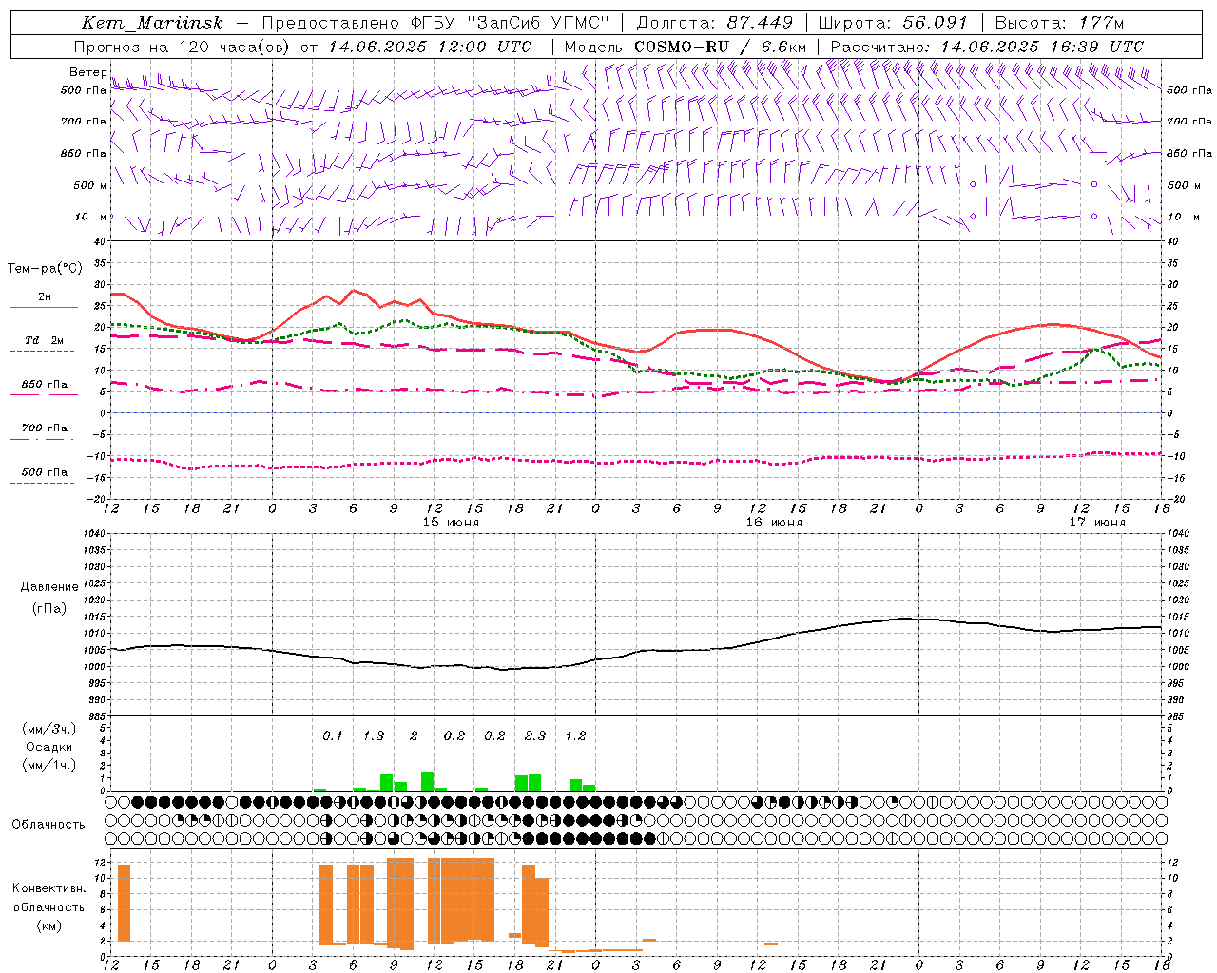Click the Облачность cloud cover label
Image resolution: width=1217 pixels, height=973 pixels.
pyautogui.click(x=48, y=825)
